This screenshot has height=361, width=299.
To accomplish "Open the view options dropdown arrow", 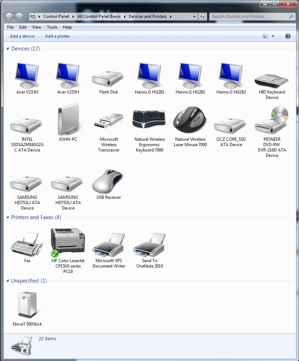I will coord(273,36).
